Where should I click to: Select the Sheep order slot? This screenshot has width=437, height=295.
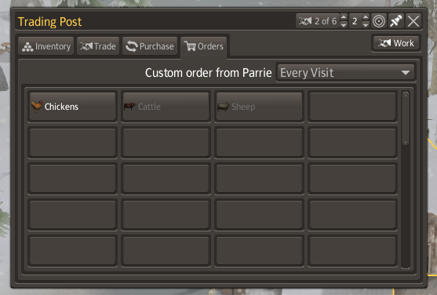pos(259,107)
